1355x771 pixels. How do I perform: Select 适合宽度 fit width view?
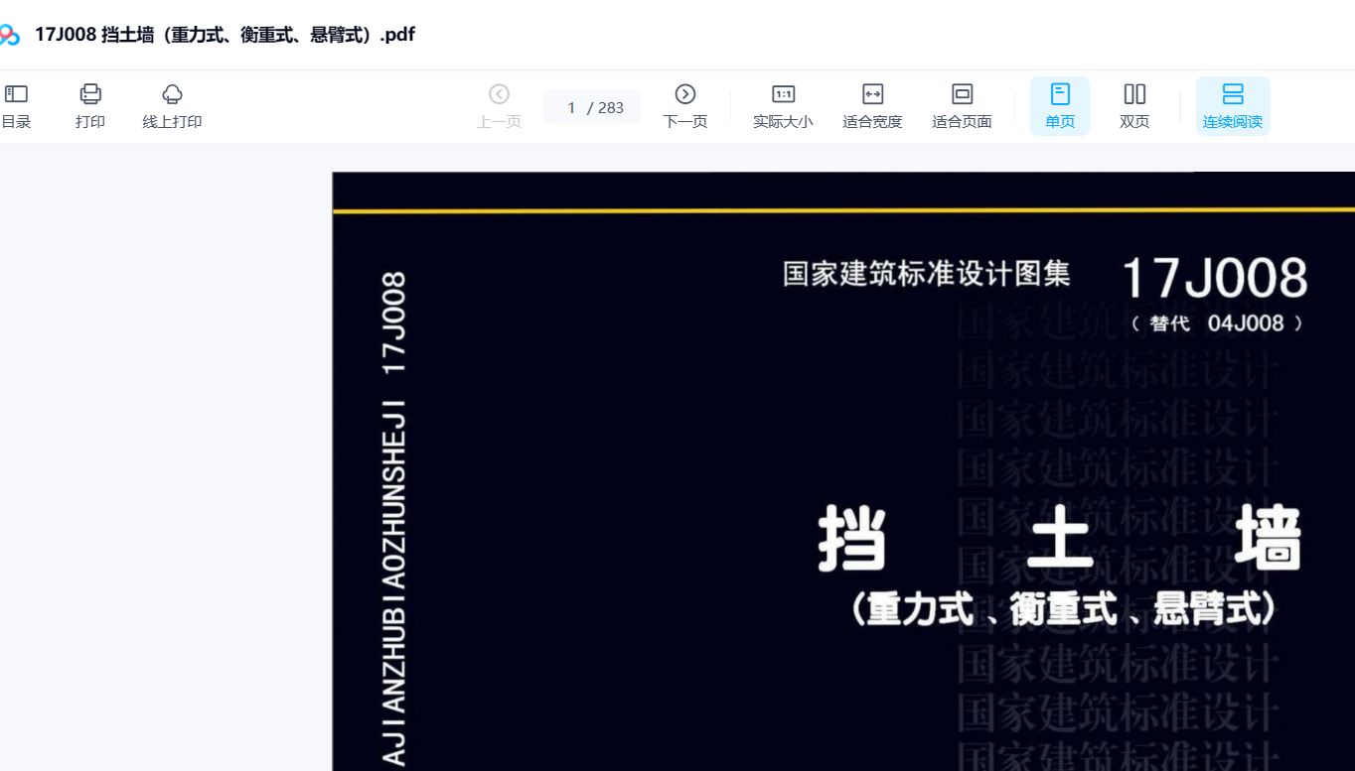coord(872,106)
